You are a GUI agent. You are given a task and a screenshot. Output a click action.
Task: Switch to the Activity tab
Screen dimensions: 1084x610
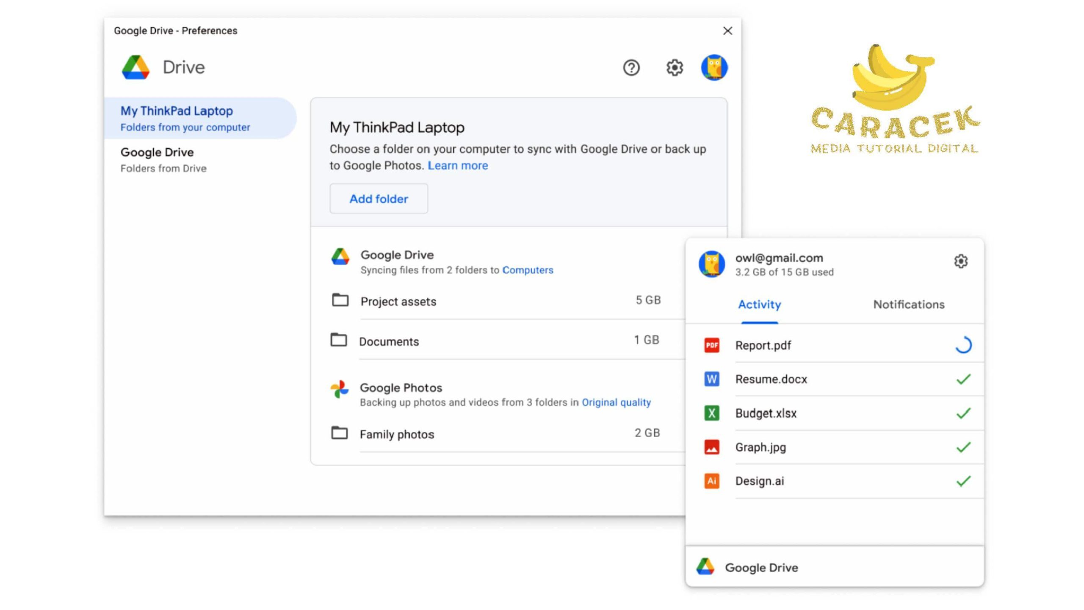tap(759, 305)
